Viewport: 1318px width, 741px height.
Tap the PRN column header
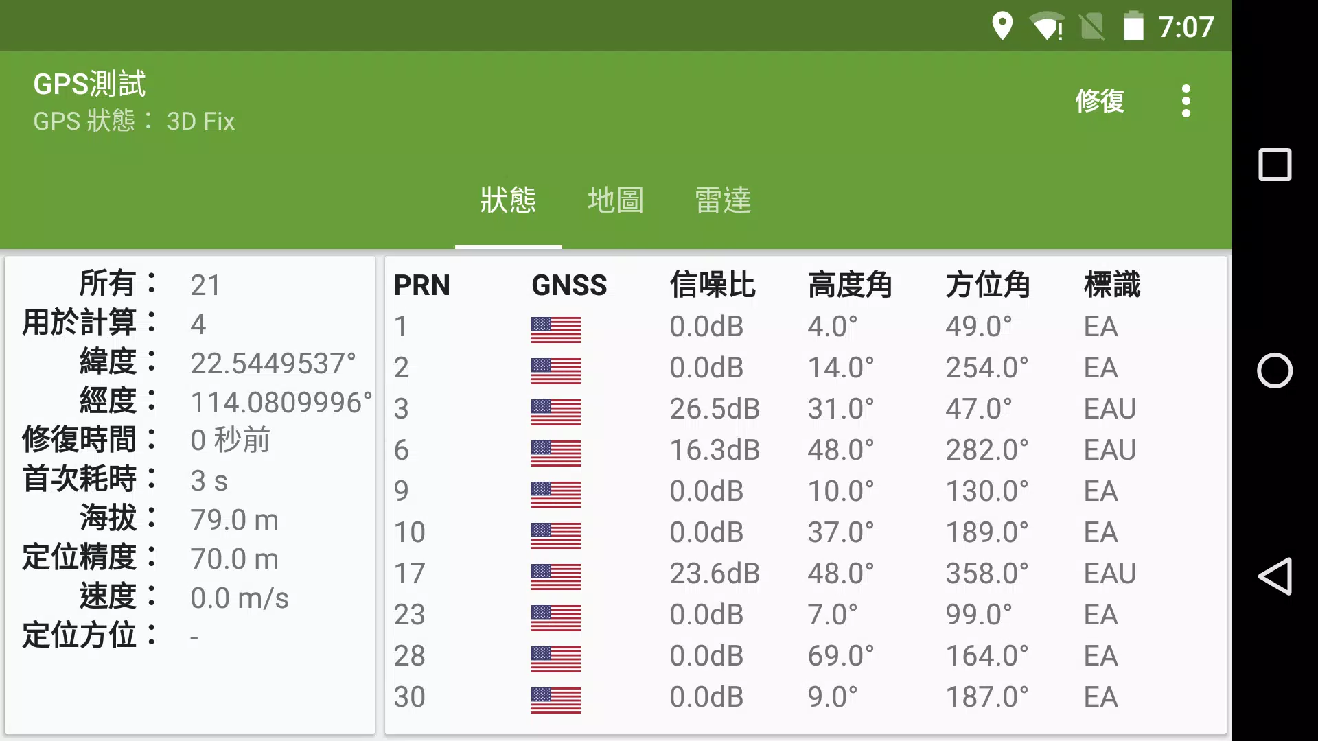point(421,285)
